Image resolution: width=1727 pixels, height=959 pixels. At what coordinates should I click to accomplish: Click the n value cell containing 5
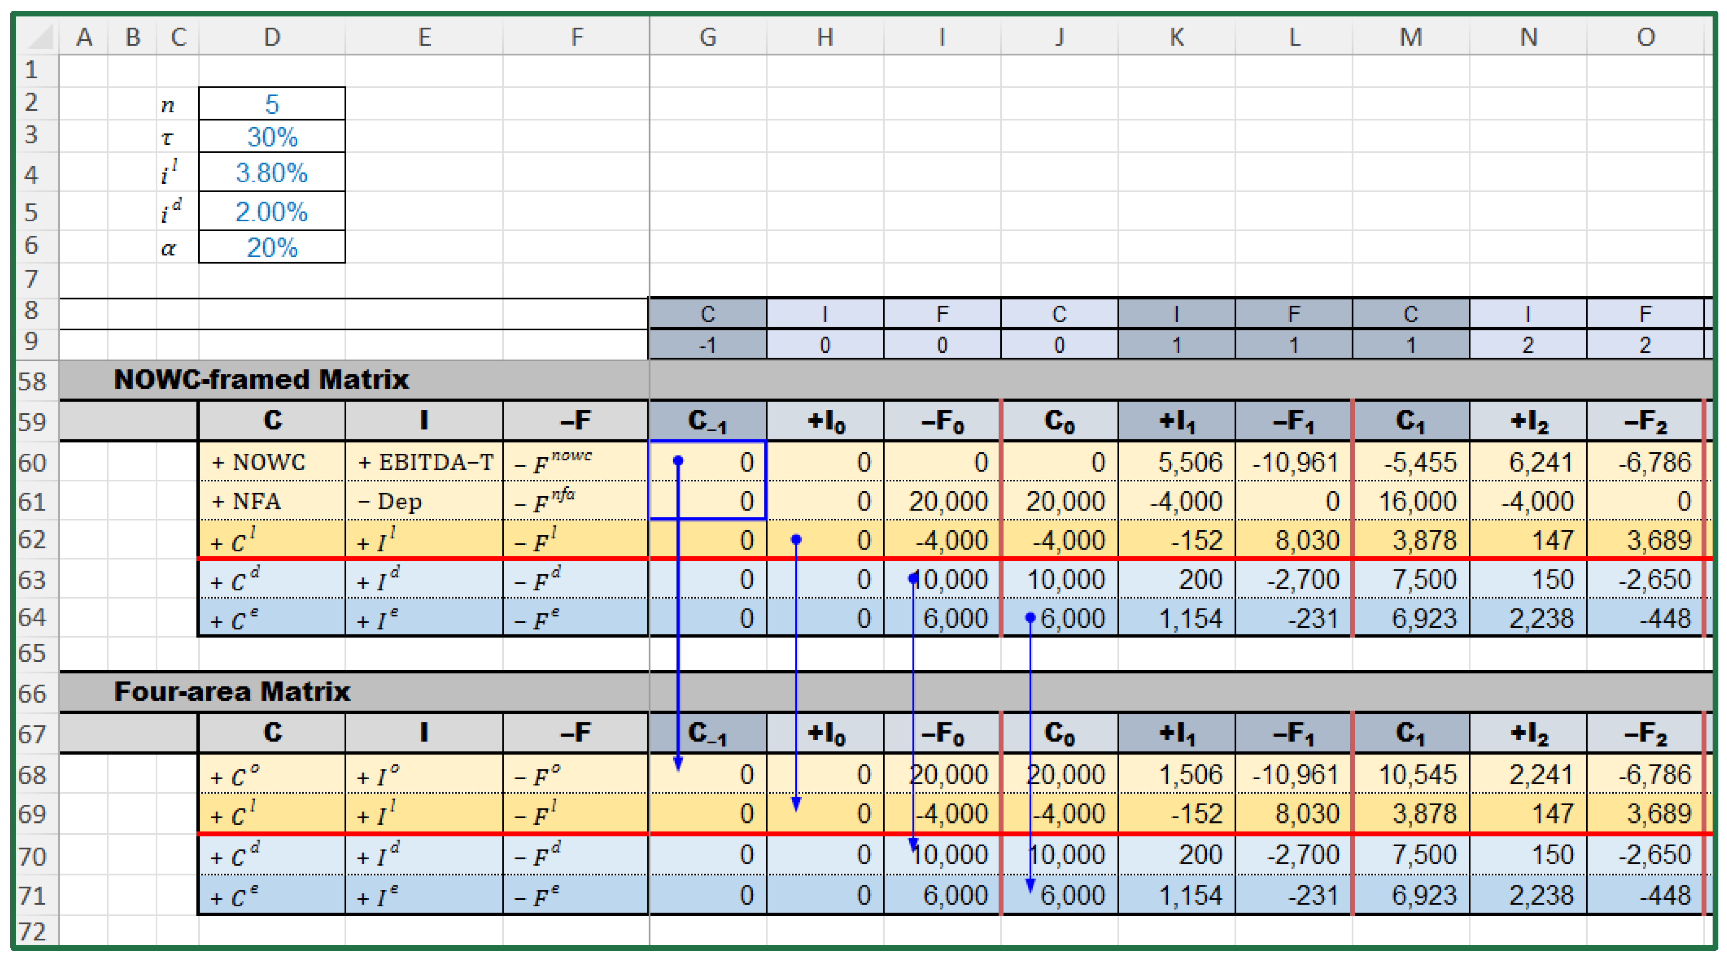[271, 104]
